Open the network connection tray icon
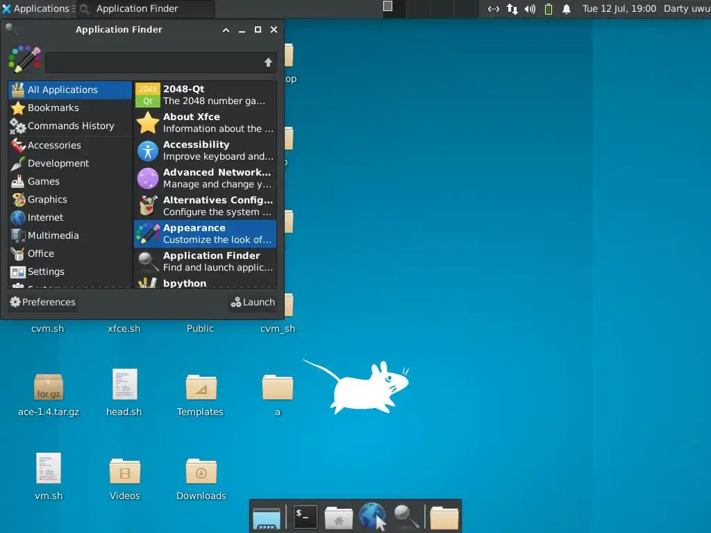The image size is (711, 533). click(494, 9)
